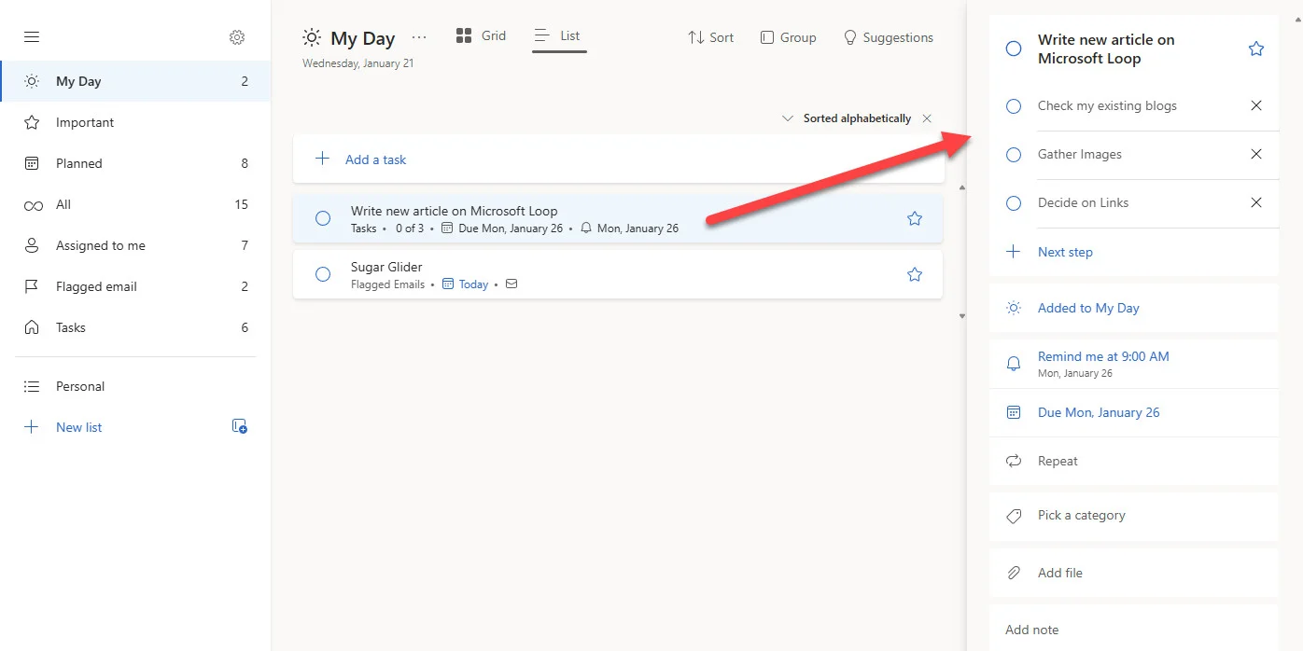This screenshot has width=1303, height=651.
Task: Click the paperclip icon beside Add file
Action: tap(1014, 573)
